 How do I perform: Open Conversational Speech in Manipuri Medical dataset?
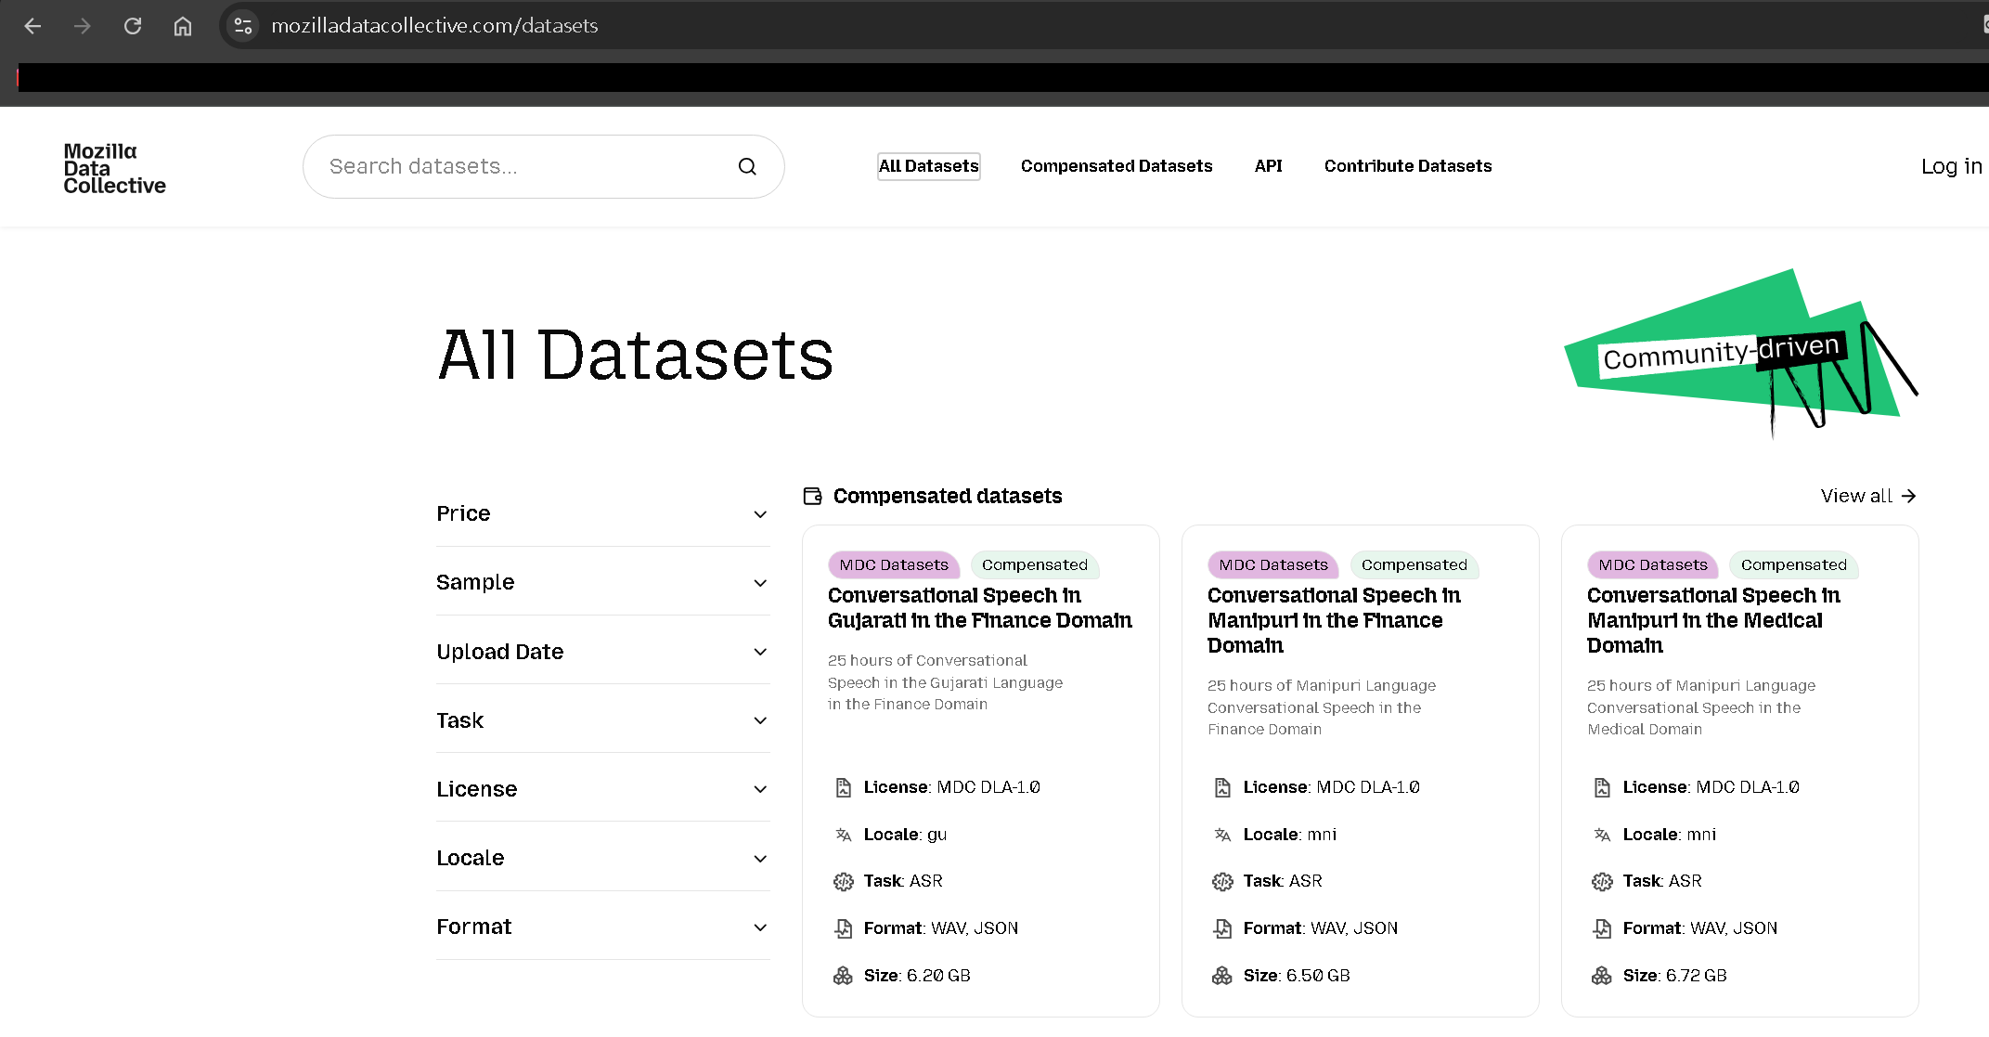click(1713, 620)
